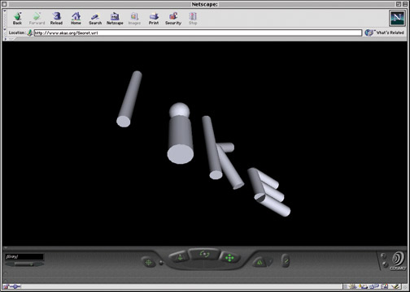
Task: Open the Search toolbar button
Action: [x=95, y=19]
